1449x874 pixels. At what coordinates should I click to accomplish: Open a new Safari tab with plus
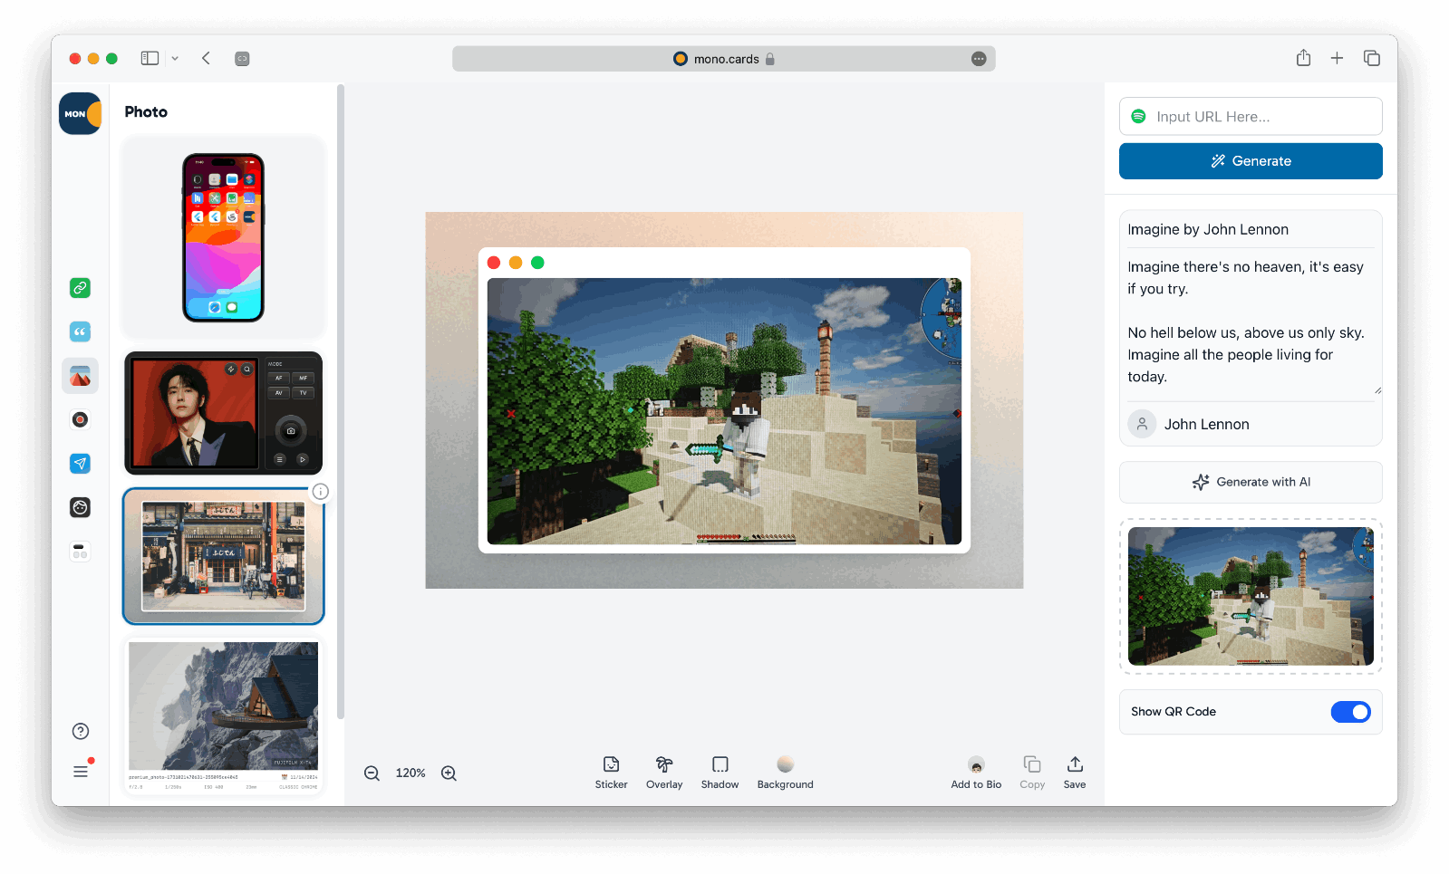point(1337,58)
